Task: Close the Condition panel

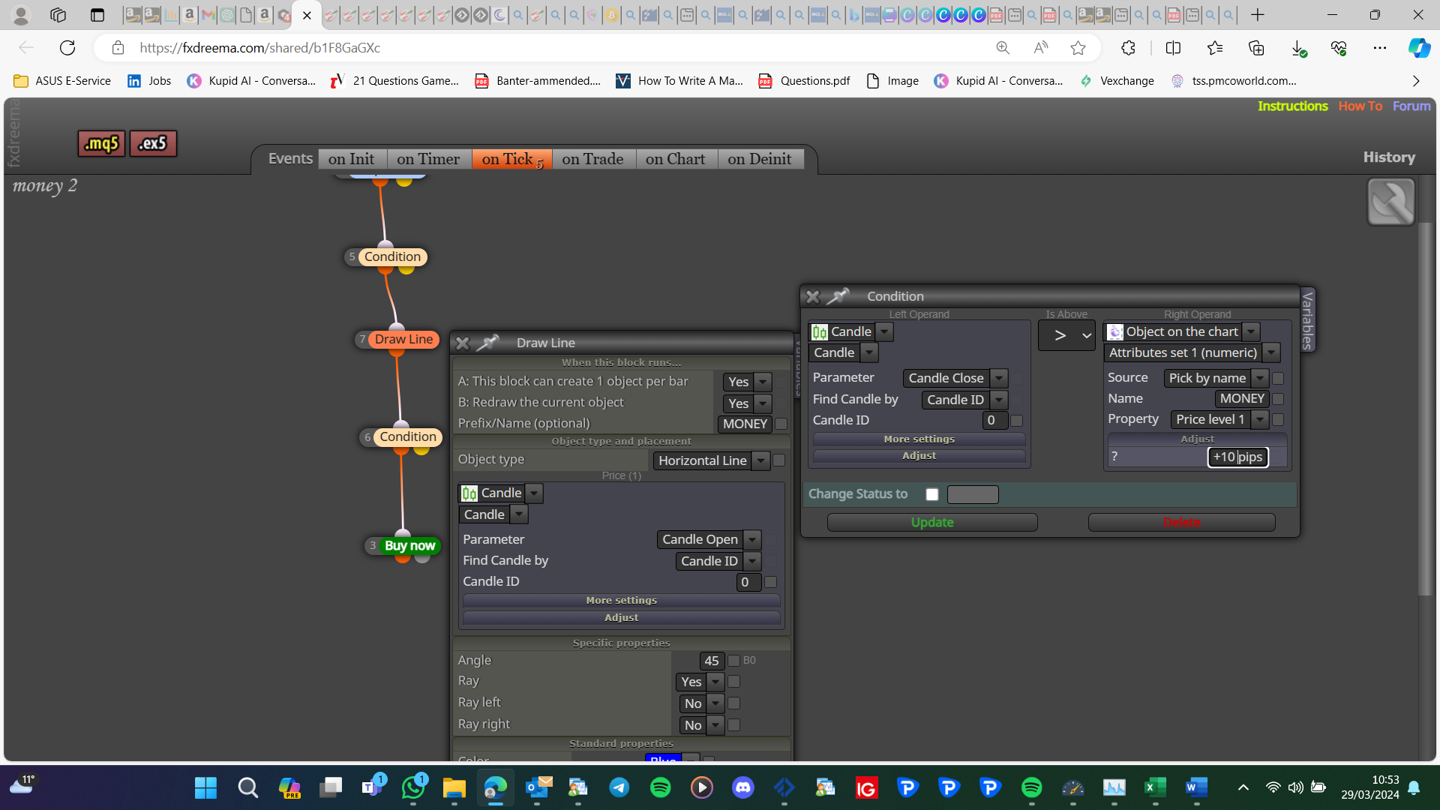Action: (x=812, y=296)
